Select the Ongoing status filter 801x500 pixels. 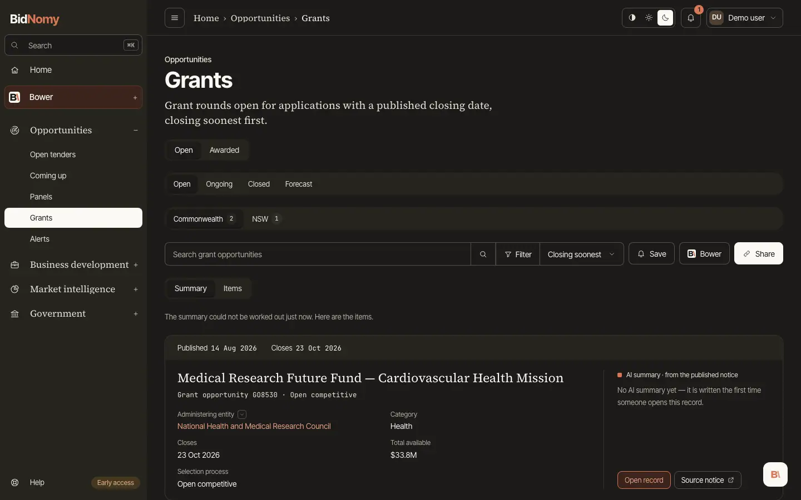(219, 184)
